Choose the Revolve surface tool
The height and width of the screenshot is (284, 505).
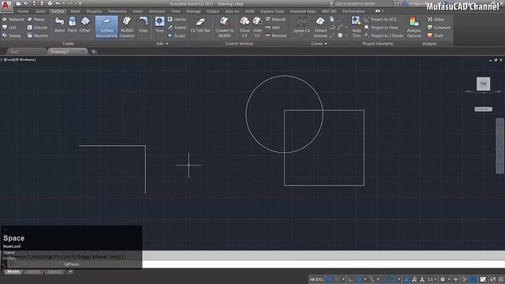click(x=38, y=35)
